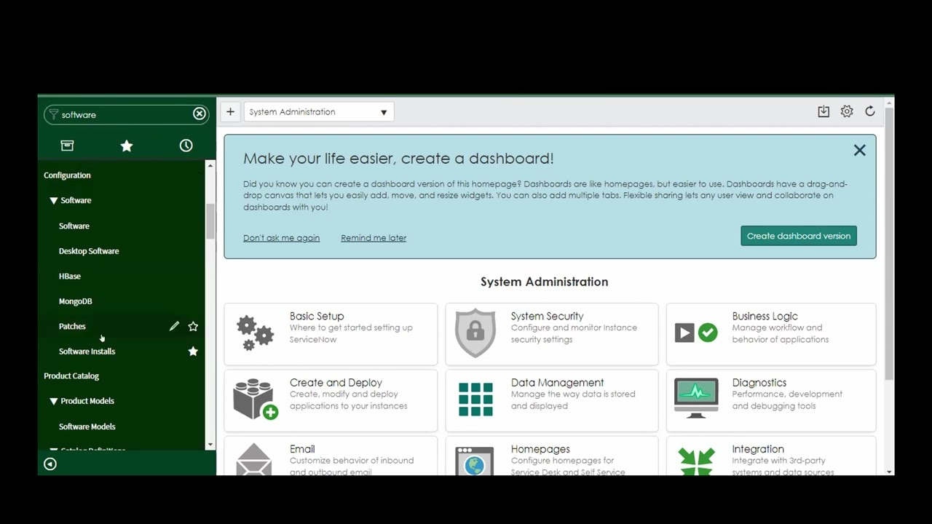Click the navigator scroll up arrow
932x524 pixels.
point(210,166)
